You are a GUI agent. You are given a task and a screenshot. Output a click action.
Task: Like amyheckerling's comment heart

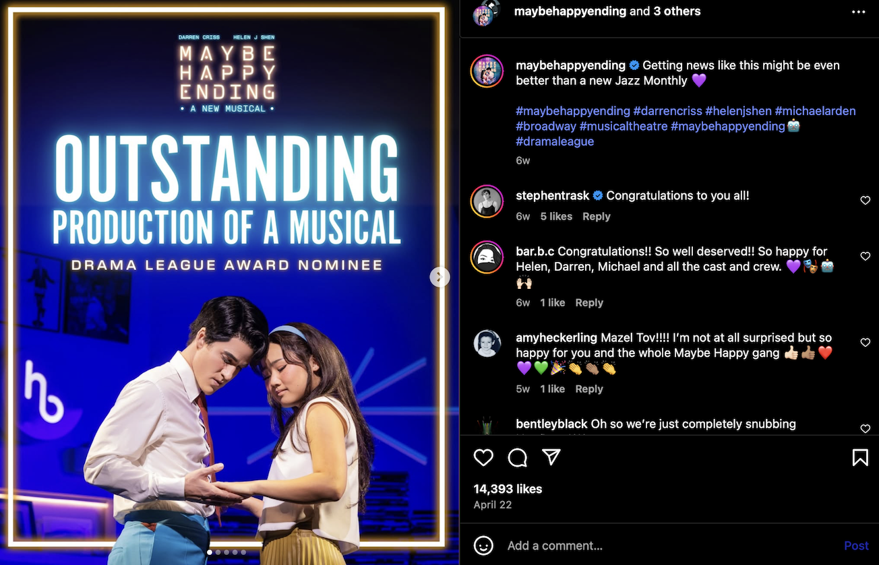coord(866,343)
